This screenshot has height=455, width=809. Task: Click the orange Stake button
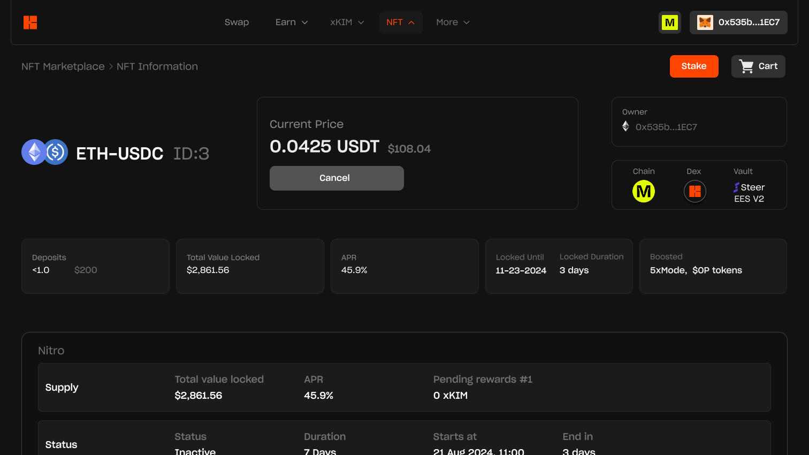(694, 66)
